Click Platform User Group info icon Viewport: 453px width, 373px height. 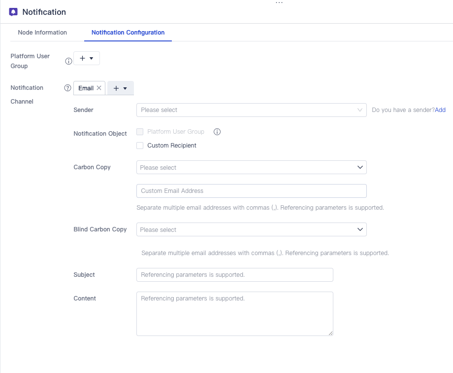click(69, 61)
